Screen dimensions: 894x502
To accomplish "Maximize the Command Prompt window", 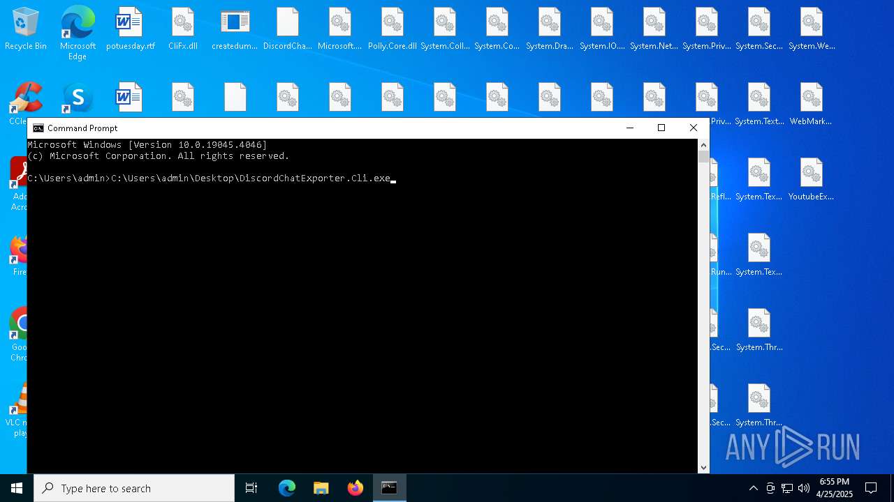I will click(x=661, y=128).
